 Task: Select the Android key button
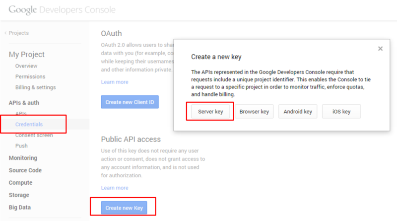coord(298,112)
